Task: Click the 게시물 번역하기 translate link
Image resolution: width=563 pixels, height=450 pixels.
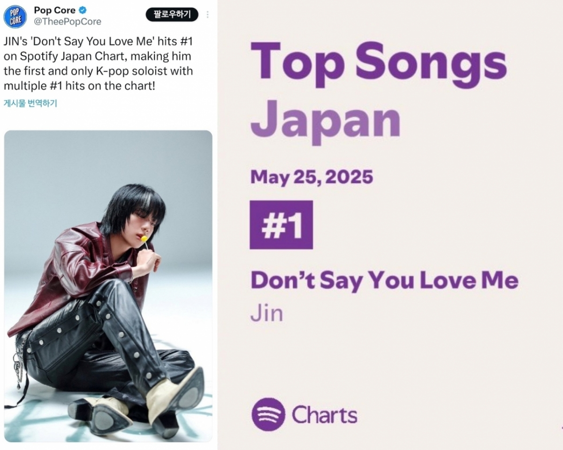Action: tap(30, 103)
